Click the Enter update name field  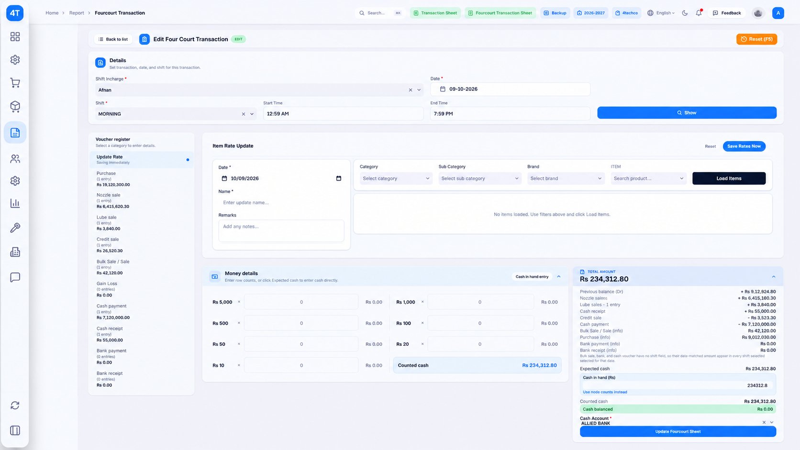coord(281,203)
